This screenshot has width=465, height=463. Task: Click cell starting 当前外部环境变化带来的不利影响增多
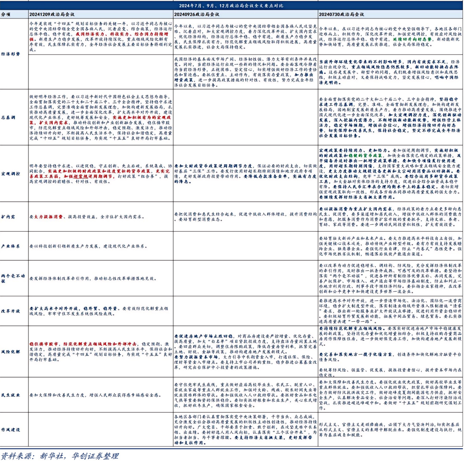pyautogui.click(x=390, y=72)
